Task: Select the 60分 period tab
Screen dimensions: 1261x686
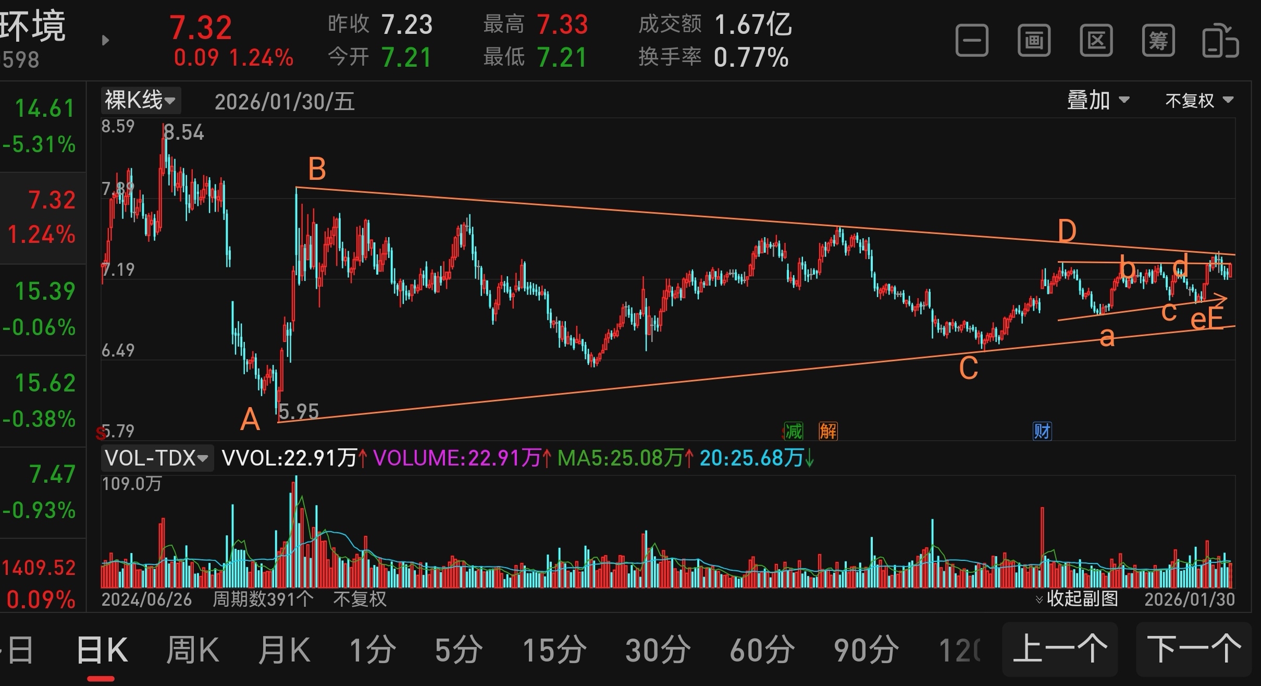Action: (x=761, y=651)
